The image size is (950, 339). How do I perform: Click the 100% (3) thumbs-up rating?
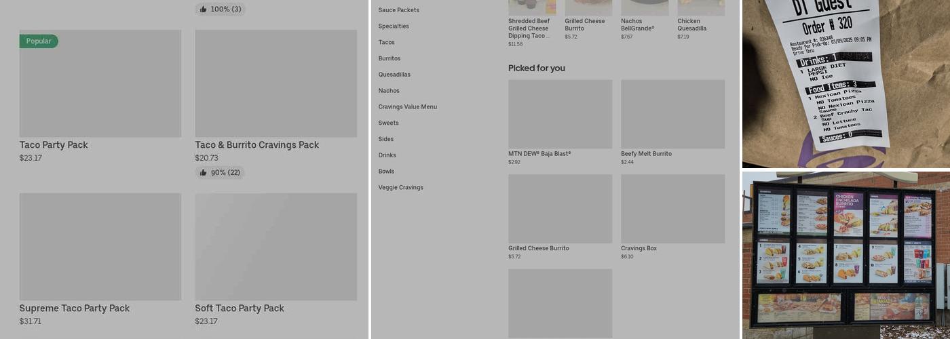pos(221,9)
